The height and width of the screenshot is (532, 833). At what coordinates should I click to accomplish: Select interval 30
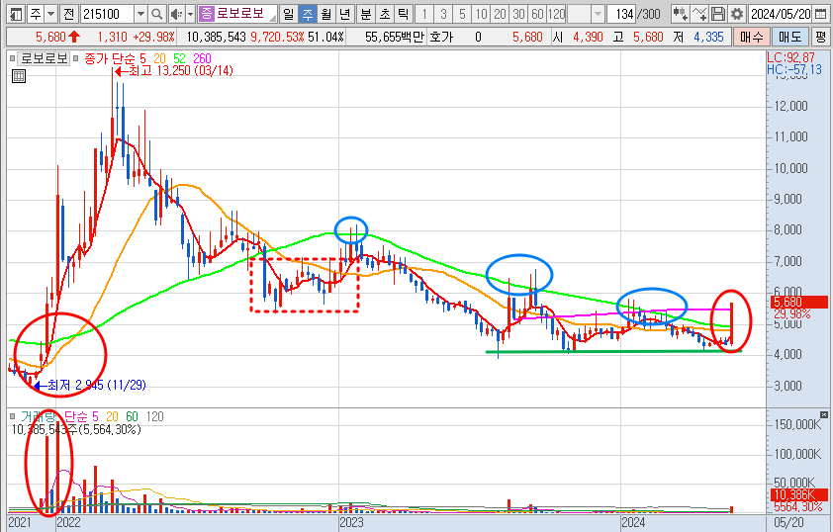pyautogui.click(x=519, y=14)
